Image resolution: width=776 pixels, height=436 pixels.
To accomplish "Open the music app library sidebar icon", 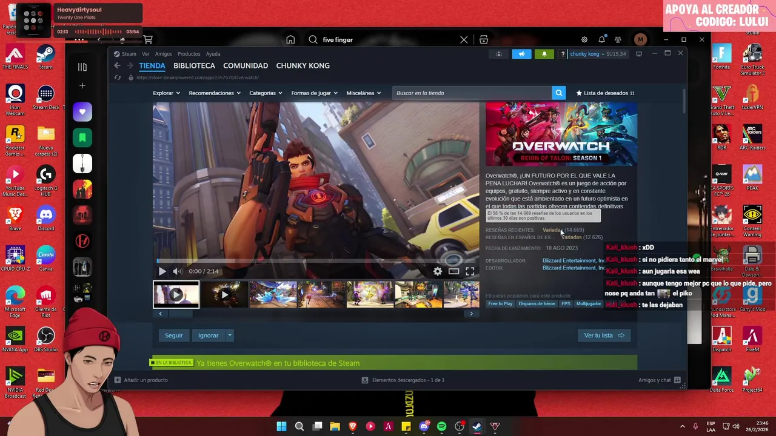I will [x=82, y=67].
